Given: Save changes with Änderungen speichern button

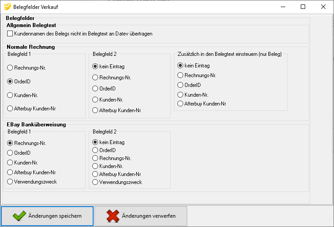Looking at the screenshot, I should coord(47,216).
